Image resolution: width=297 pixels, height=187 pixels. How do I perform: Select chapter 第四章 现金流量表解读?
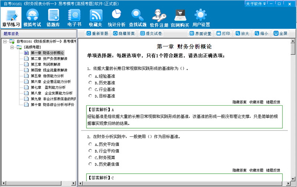(x=49, y=70)
